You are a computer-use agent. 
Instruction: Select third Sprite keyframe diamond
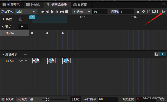click(x=63, y=33)
